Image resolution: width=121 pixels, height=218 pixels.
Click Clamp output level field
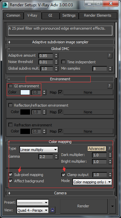tap(100, 175)
